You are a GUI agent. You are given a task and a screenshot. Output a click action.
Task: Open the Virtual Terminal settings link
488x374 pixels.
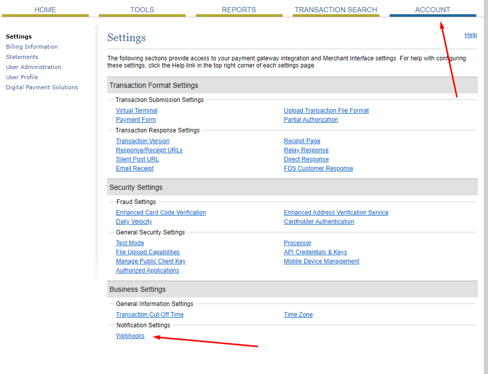click(x=136, y=111)
